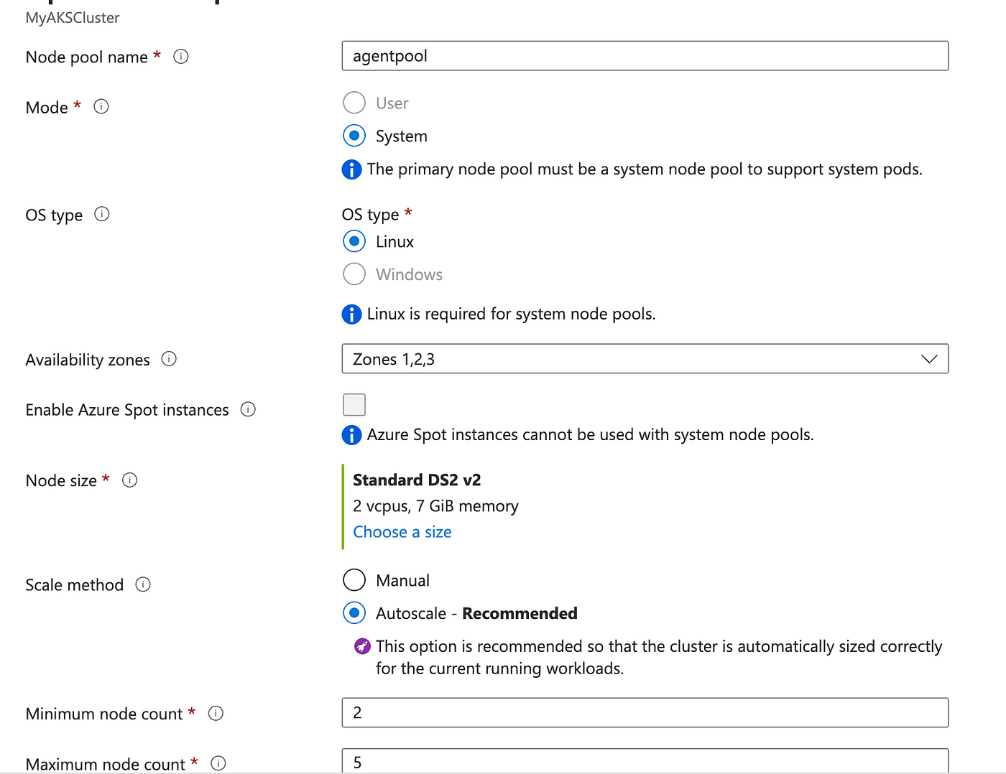Screen dimensions: 1006x774
Task: Click info icon next to Node size
Action: click(129, 480)
